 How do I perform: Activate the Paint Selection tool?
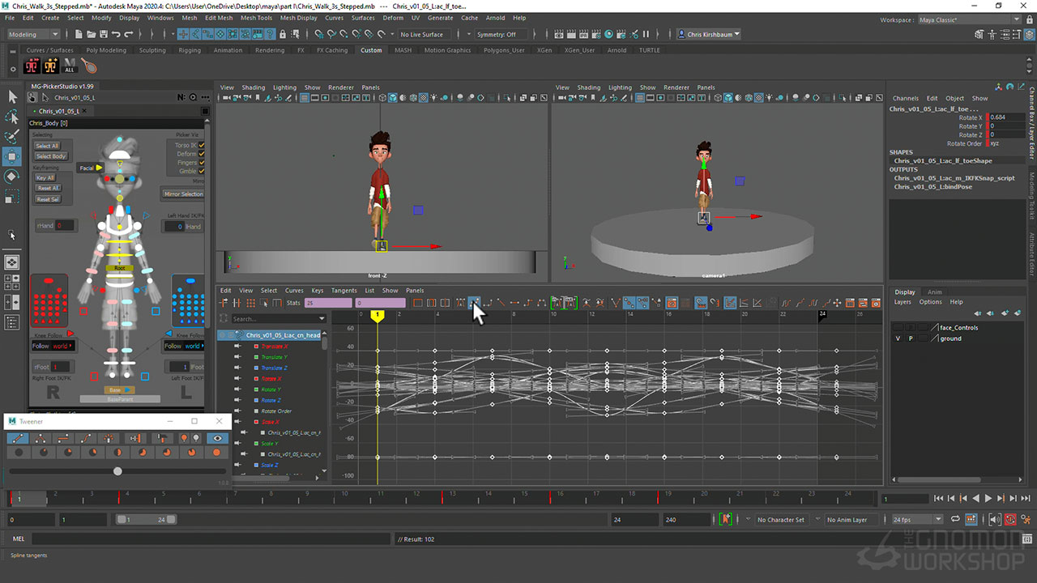(12, 136)
